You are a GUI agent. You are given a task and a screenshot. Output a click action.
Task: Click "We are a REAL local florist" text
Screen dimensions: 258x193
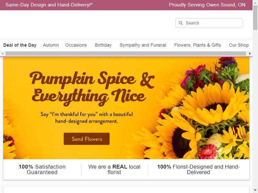(x=114, y=170)
